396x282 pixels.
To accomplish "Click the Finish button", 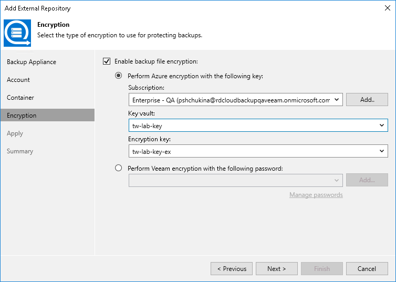I will pos(322,269).
